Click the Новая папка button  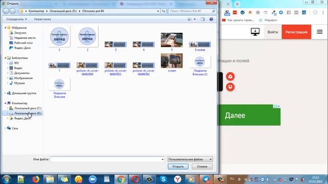(x=43, y=19)
